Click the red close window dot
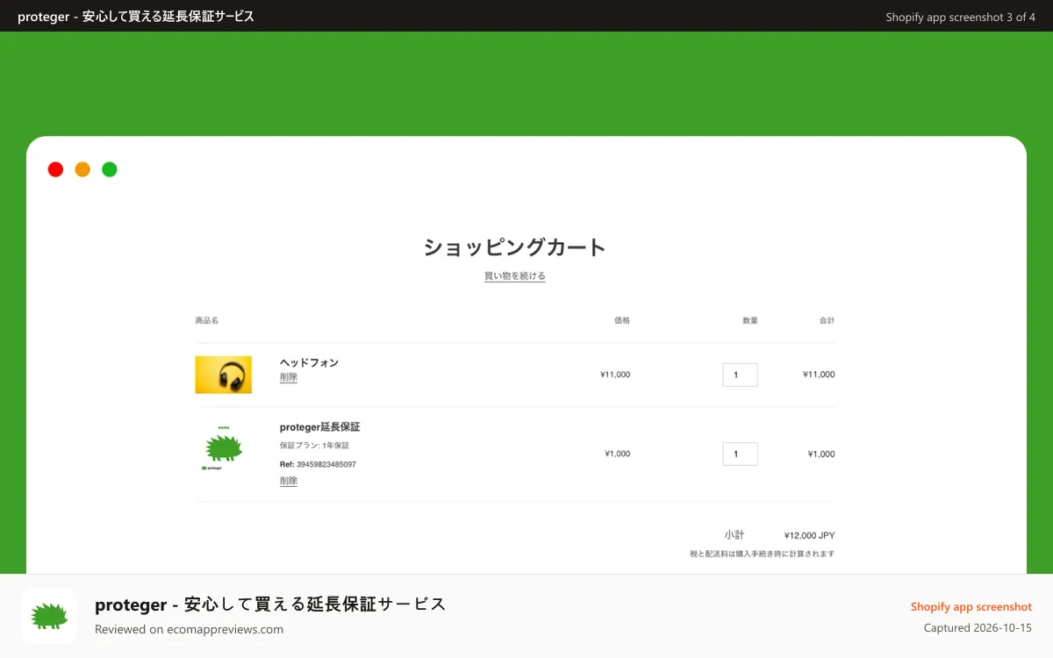 [x=55, y=169]
